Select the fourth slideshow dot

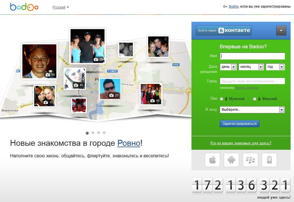pos(104,133)
